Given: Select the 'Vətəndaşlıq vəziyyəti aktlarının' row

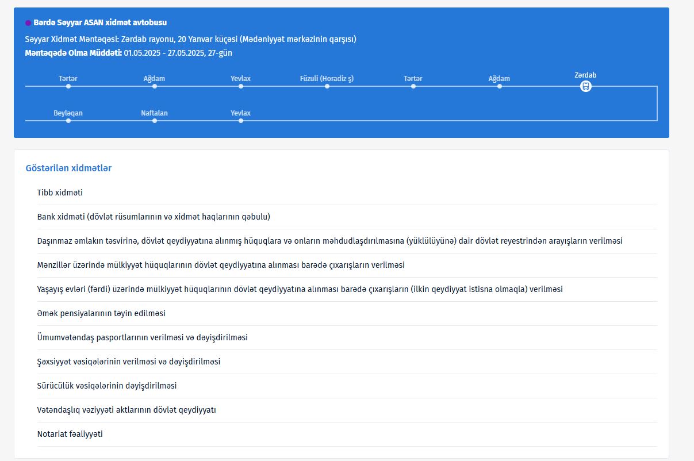Looking at the screenshot, I should (x=347, y=410).
